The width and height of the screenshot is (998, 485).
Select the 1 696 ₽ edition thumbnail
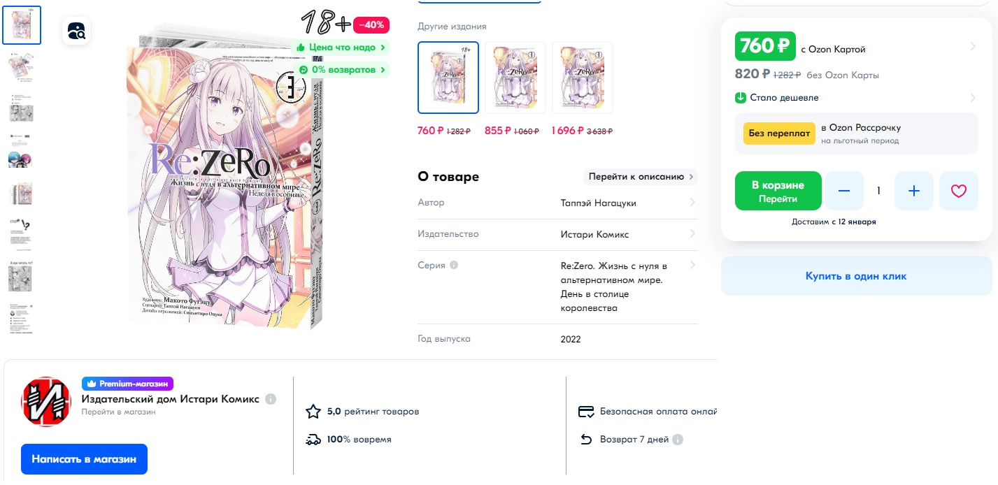583,78
